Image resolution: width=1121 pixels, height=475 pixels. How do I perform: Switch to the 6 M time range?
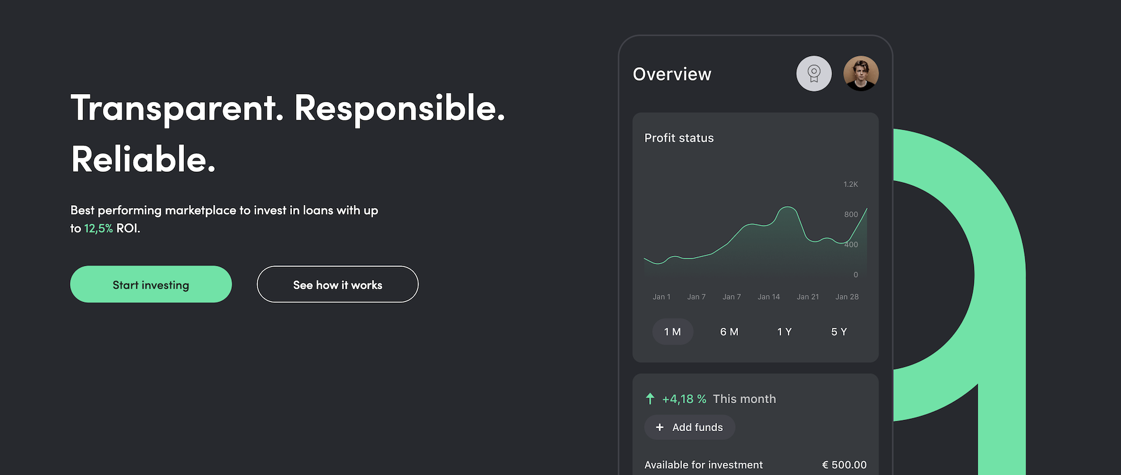(729, 332)
